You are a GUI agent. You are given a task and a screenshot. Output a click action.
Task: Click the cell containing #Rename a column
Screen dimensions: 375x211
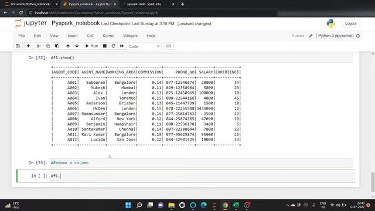coord(201,163)
